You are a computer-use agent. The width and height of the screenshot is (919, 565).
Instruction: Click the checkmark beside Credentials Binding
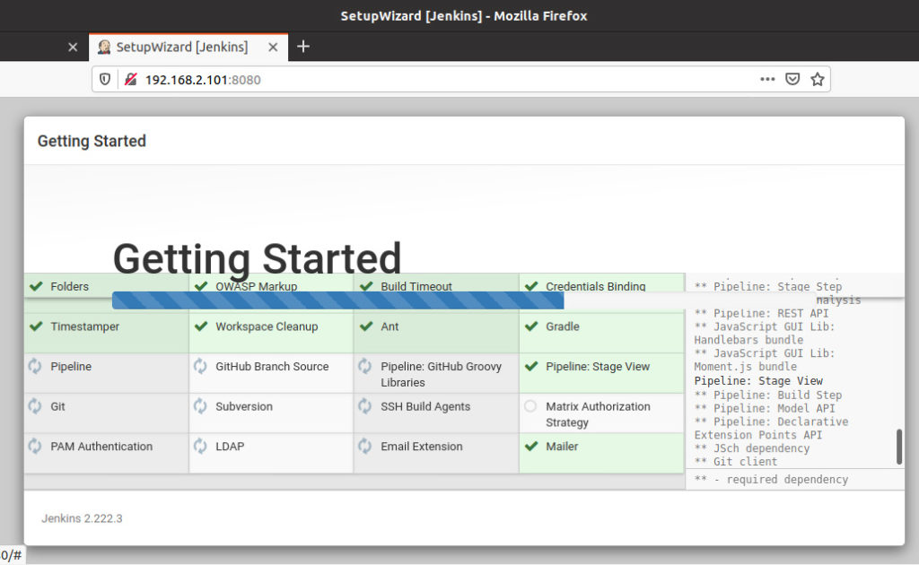point(531,286)
